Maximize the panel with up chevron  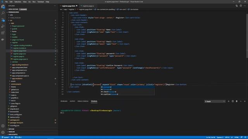tap(241, 101)
